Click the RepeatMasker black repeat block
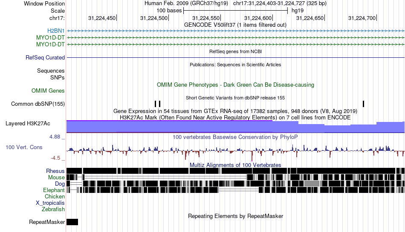 (x=72, y=222)
